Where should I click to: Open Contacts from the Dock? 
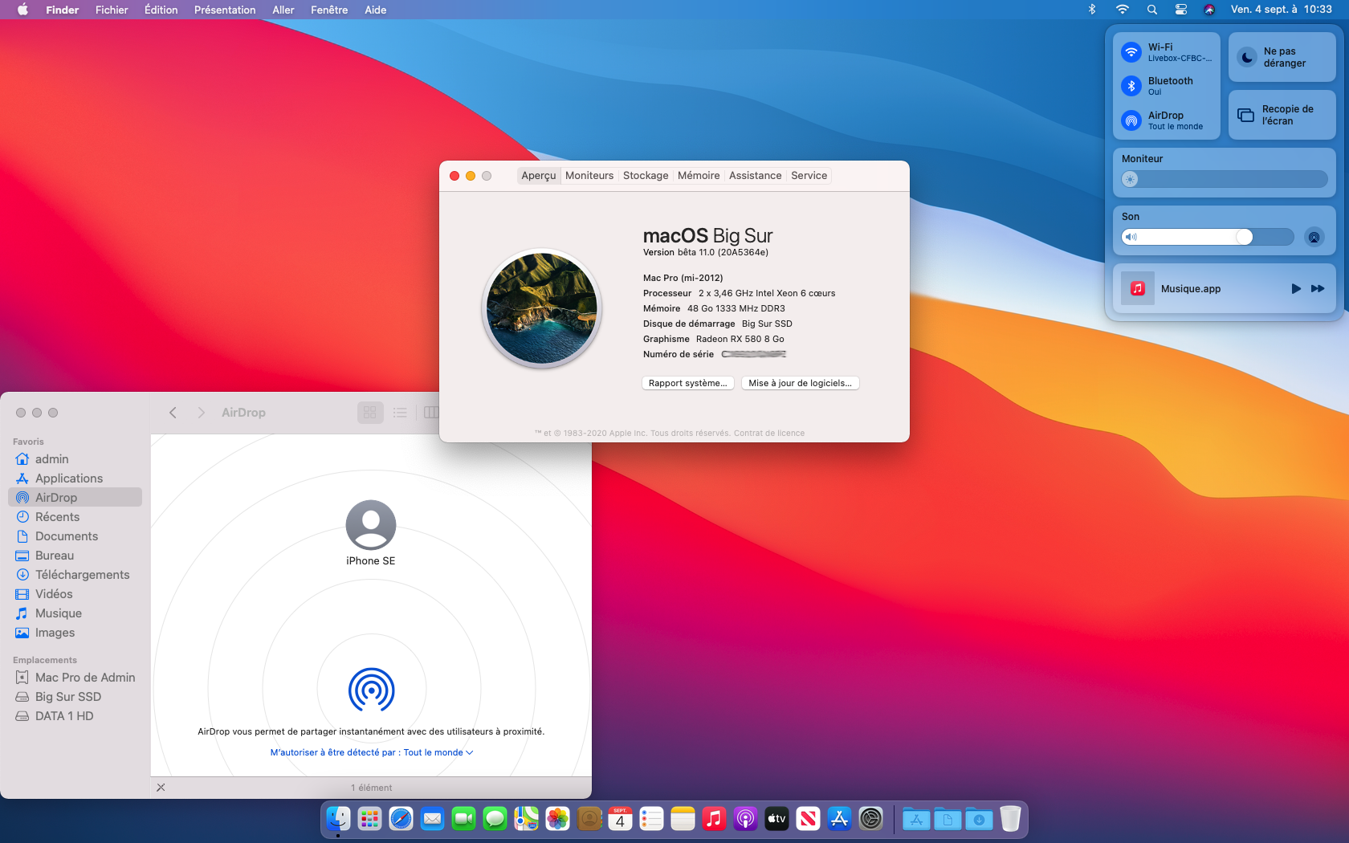click(589, 819)
